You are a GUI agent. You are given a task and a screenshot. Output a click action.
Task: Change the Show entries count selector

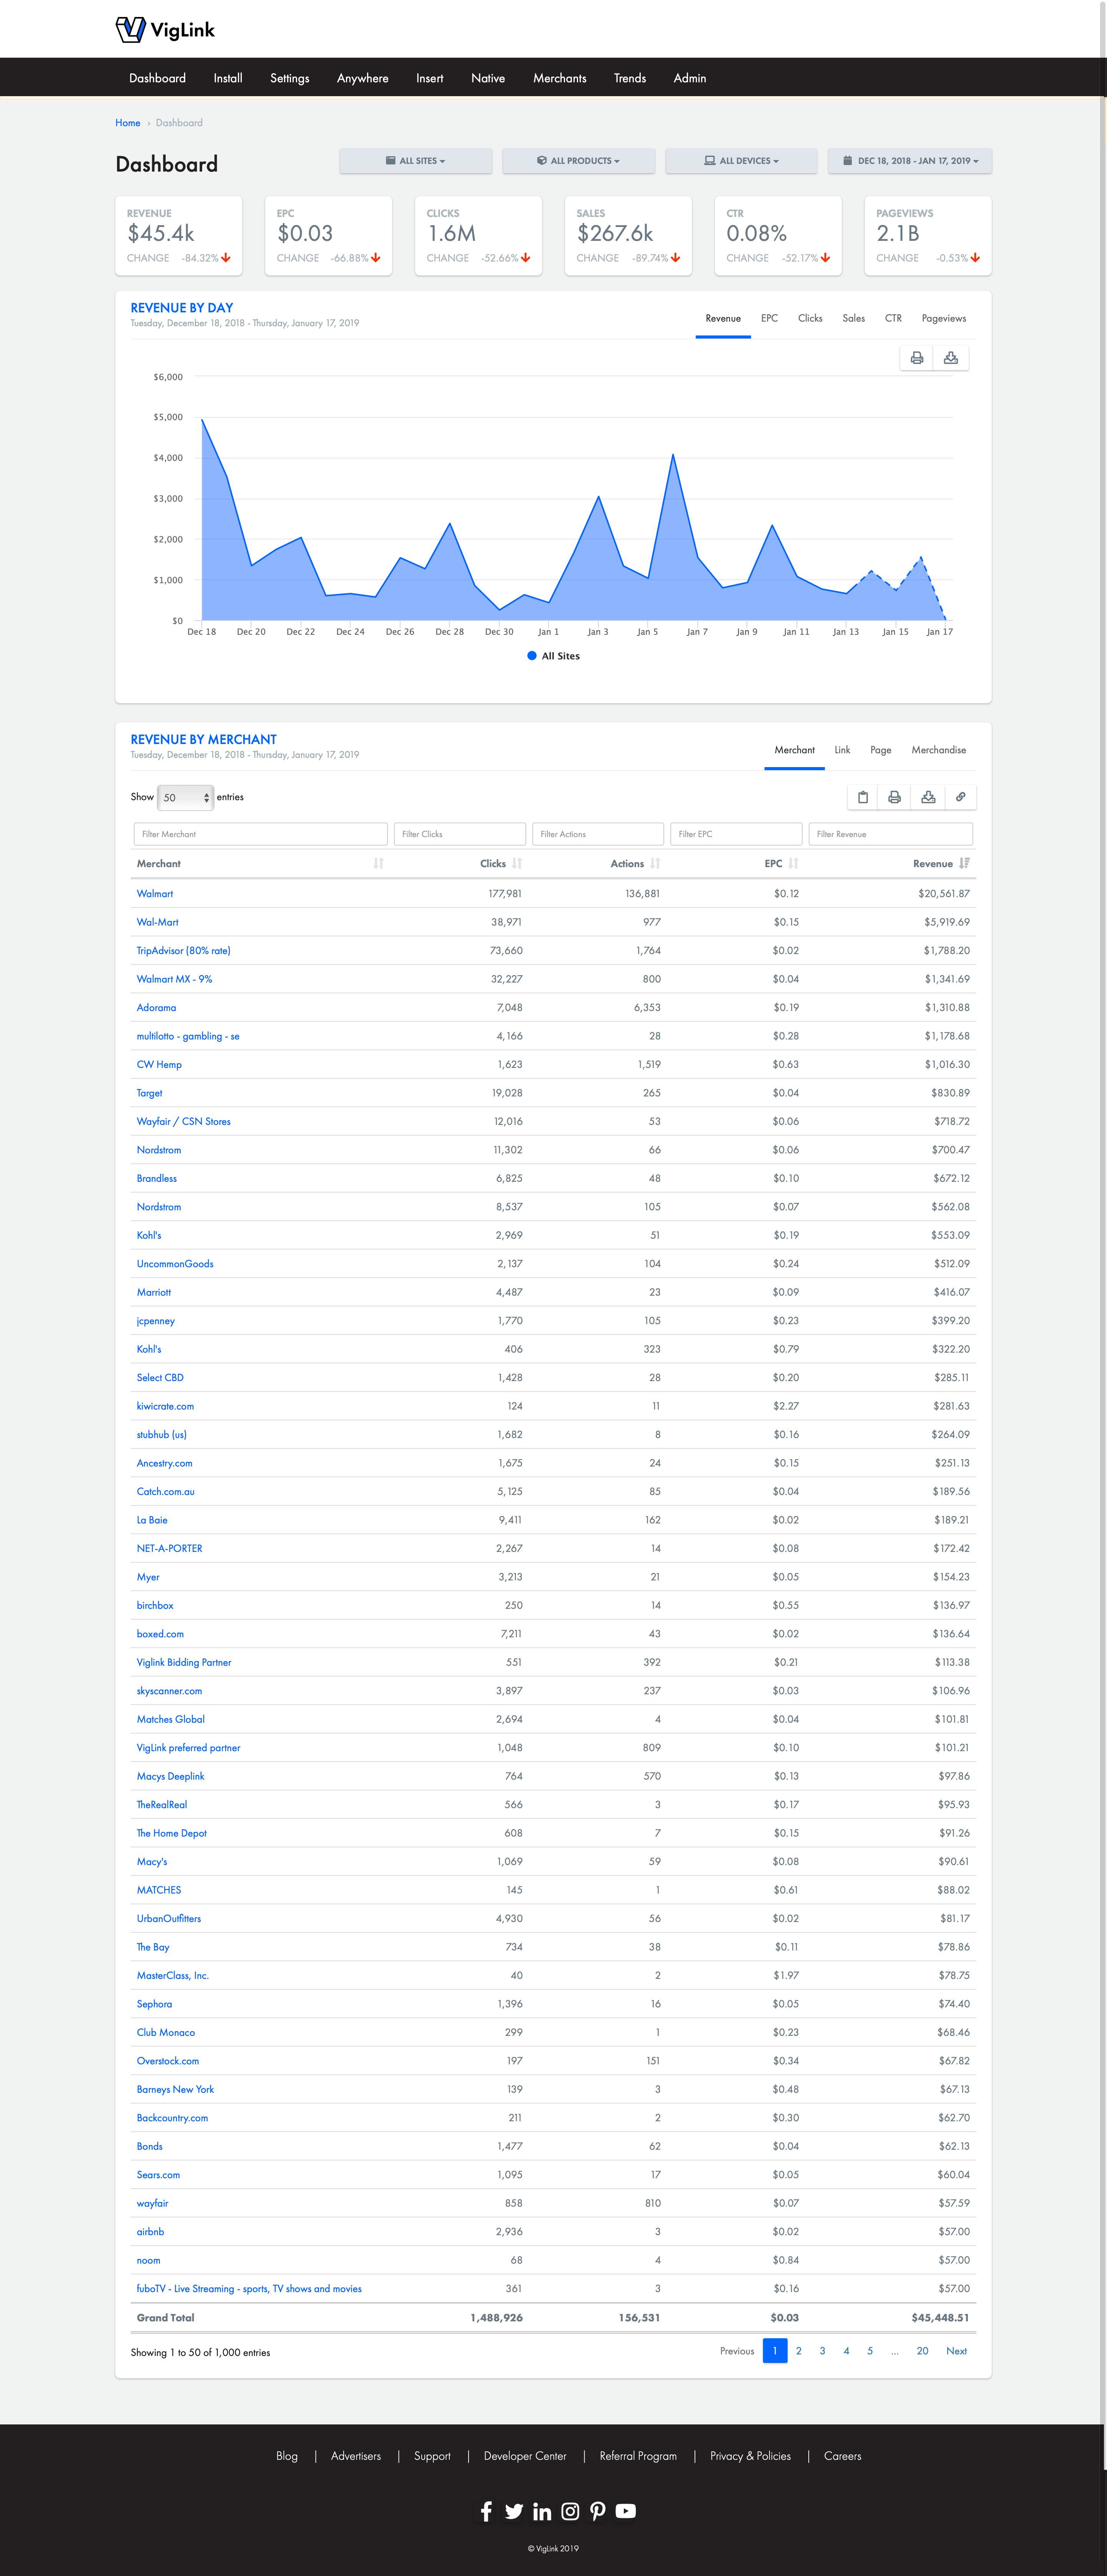pos(186,797)
